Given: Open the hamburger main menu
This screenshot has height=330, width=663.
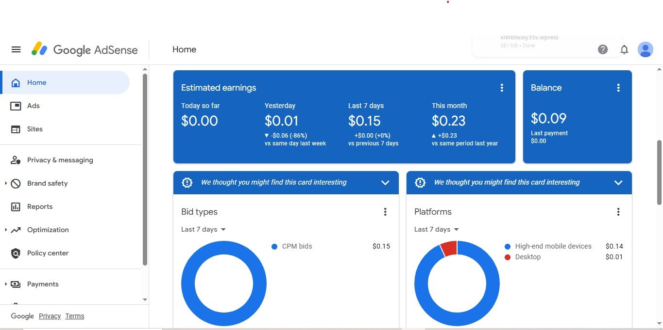Looking at the screenshot, I should click(16, 49).
